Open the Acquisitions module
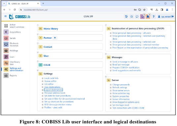The image size is (177, 126). (13, 32)
